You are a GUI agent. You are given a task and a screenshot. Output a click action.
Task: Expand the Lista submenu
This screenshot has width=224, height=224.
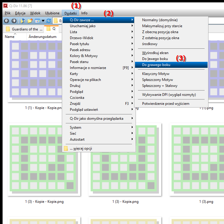pos(98,32)
